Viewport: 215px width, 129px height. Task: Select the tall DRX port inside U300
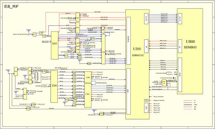[x=129, y=91]
